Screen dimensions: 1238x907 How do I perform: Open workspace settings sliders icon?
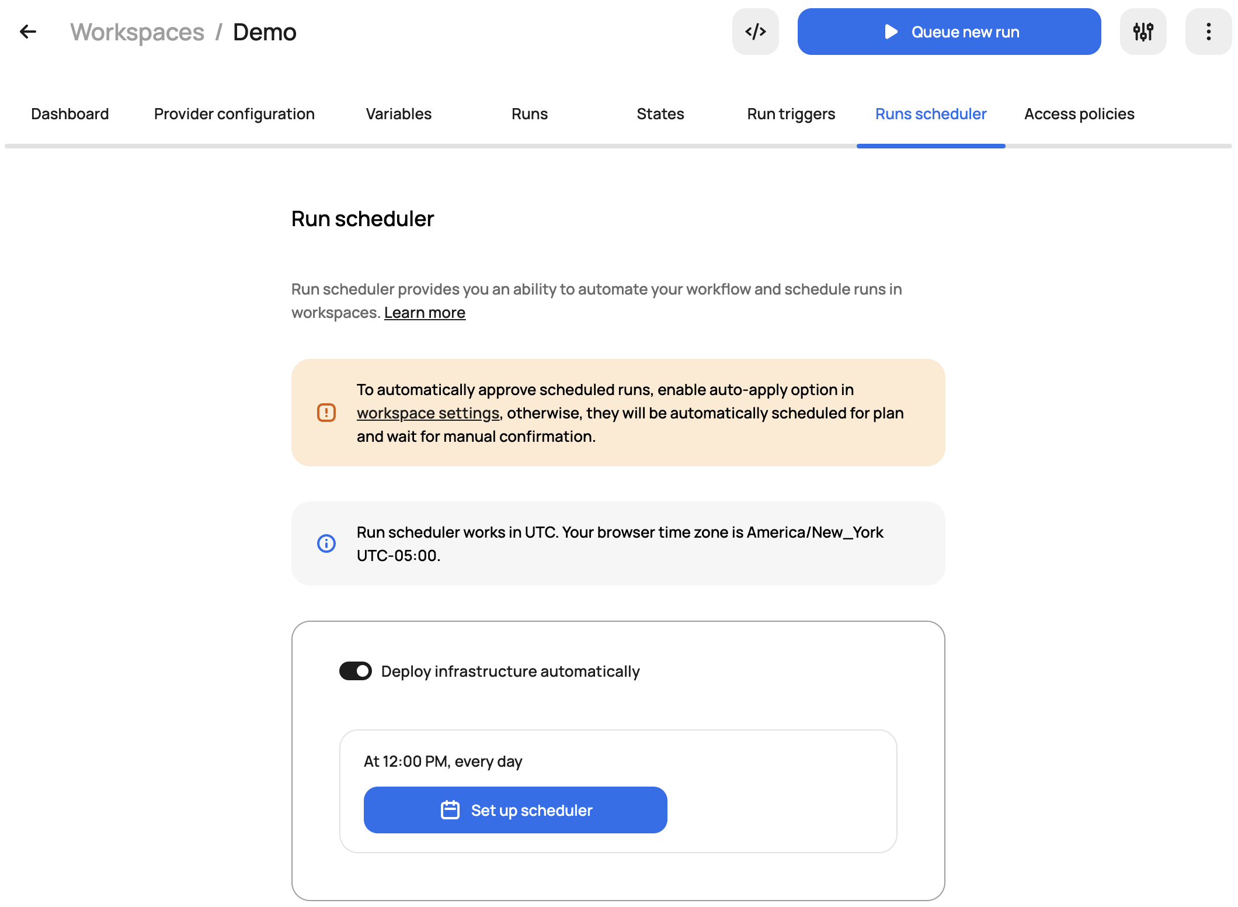click(x=1143, y=32)
